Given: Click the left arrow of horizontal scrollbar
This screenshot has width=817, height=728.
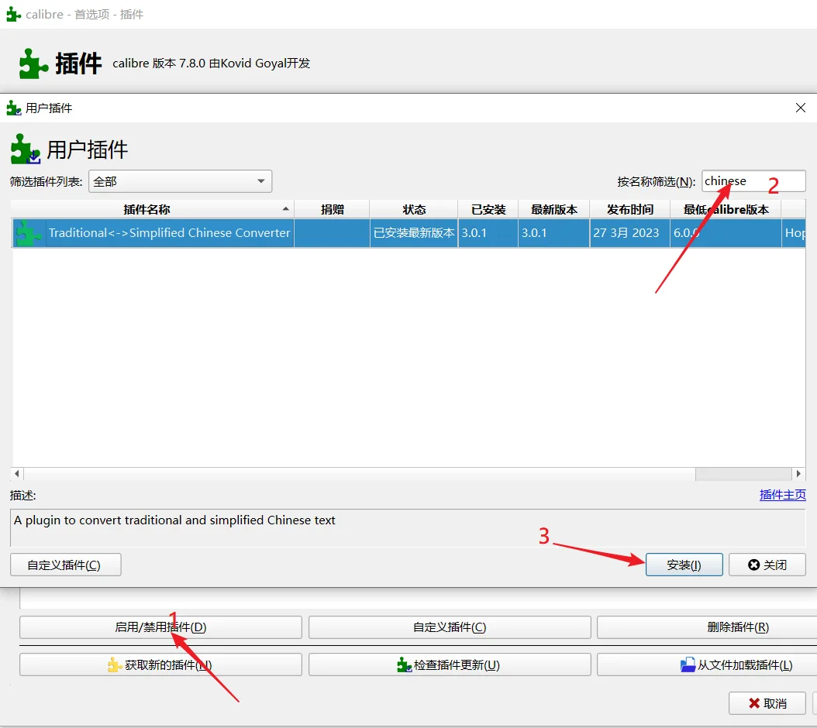Looking at the screenshot, I should tap(17, 473).
